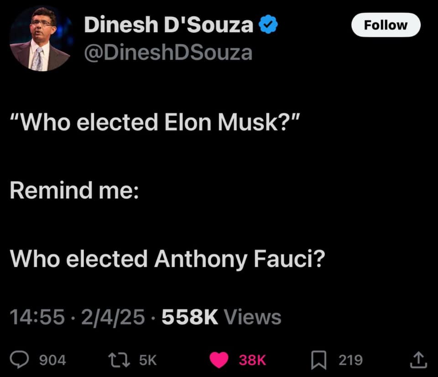Unlike the post via the pink heart
438x377 pixels.
(219, 360)
